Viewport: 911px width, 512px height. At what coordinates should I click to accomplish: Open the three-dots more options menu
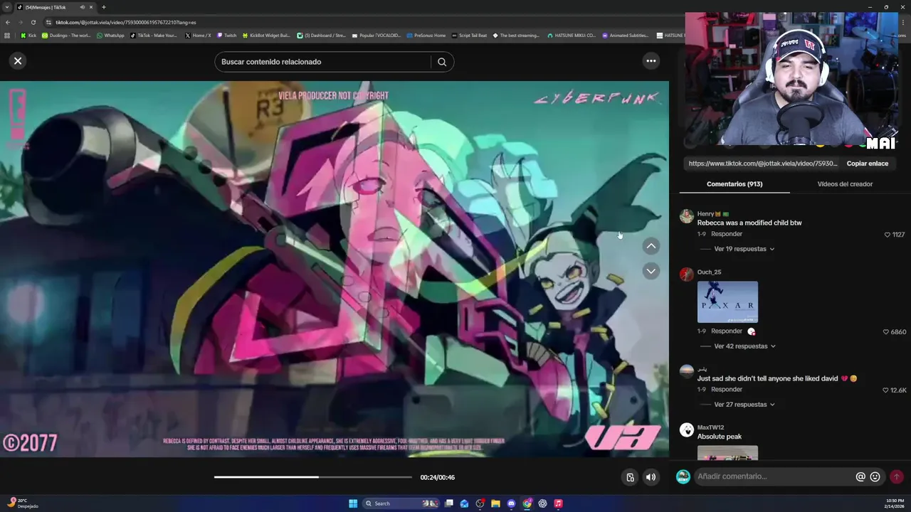tap(651, 61)
